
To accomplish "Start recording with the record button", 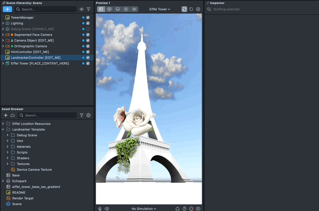I will [x=191, y=209].
